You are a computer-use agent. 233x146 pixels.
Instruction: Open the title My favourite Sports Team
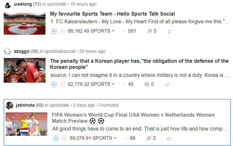tap(112, 14)
